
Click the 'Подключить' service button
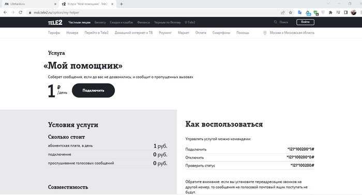(93, 90)
